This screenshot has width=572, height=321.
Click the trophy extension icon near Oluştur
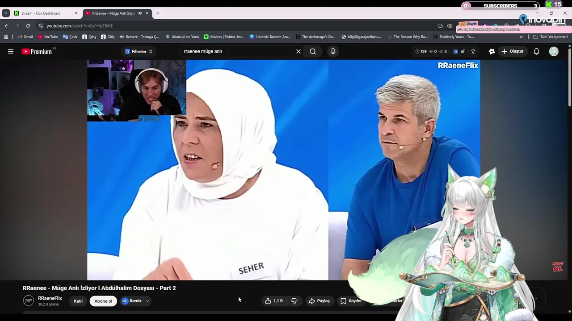click(x=473, y=51)
